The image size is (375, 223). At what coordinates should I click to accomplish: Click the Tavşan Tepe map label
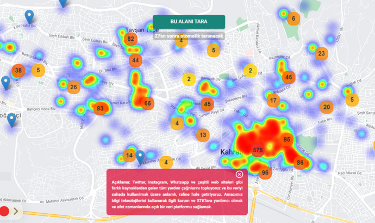pos(142,30)
